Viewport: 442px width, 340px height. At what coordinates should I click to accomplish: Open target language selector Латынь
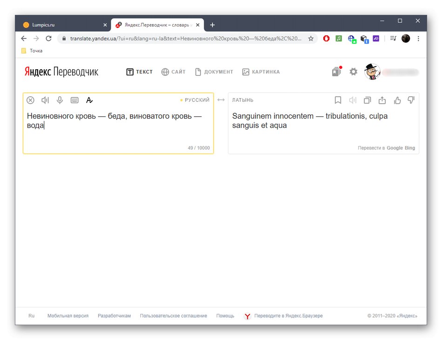coord(243,100)
